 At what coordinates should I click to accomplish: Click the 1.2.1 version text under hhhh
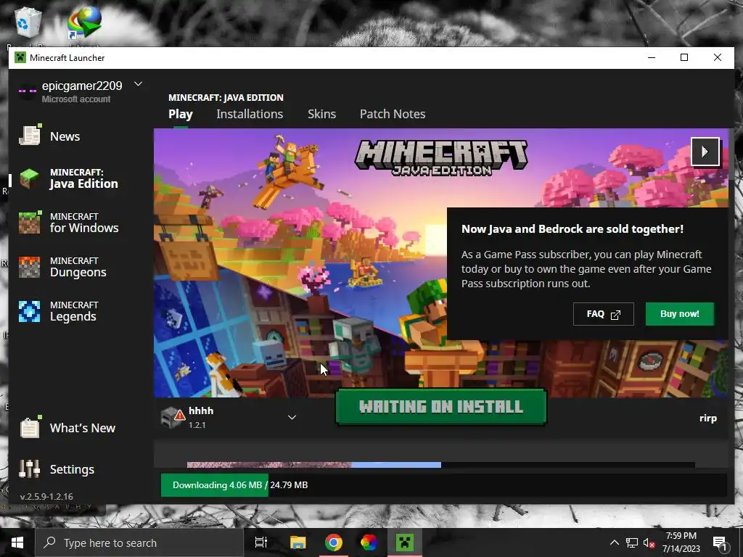pos(197,425)
